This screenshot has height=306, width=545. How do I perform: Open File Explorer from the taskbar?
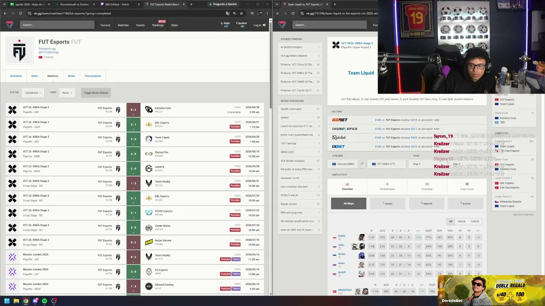(x=16, y=301)
